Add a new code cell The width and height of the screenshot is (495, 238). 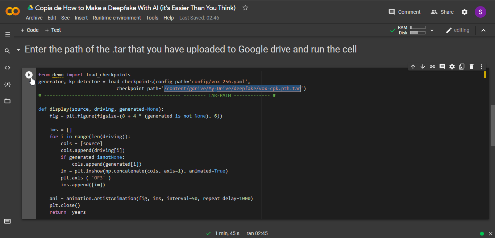tap(29, 30)
